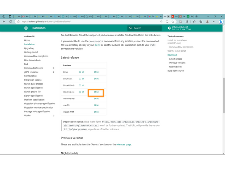Image resolution: width=225 pixels, height=169 pixels.
Task: Expand the Command reference sidebar section
Action: 54,68
